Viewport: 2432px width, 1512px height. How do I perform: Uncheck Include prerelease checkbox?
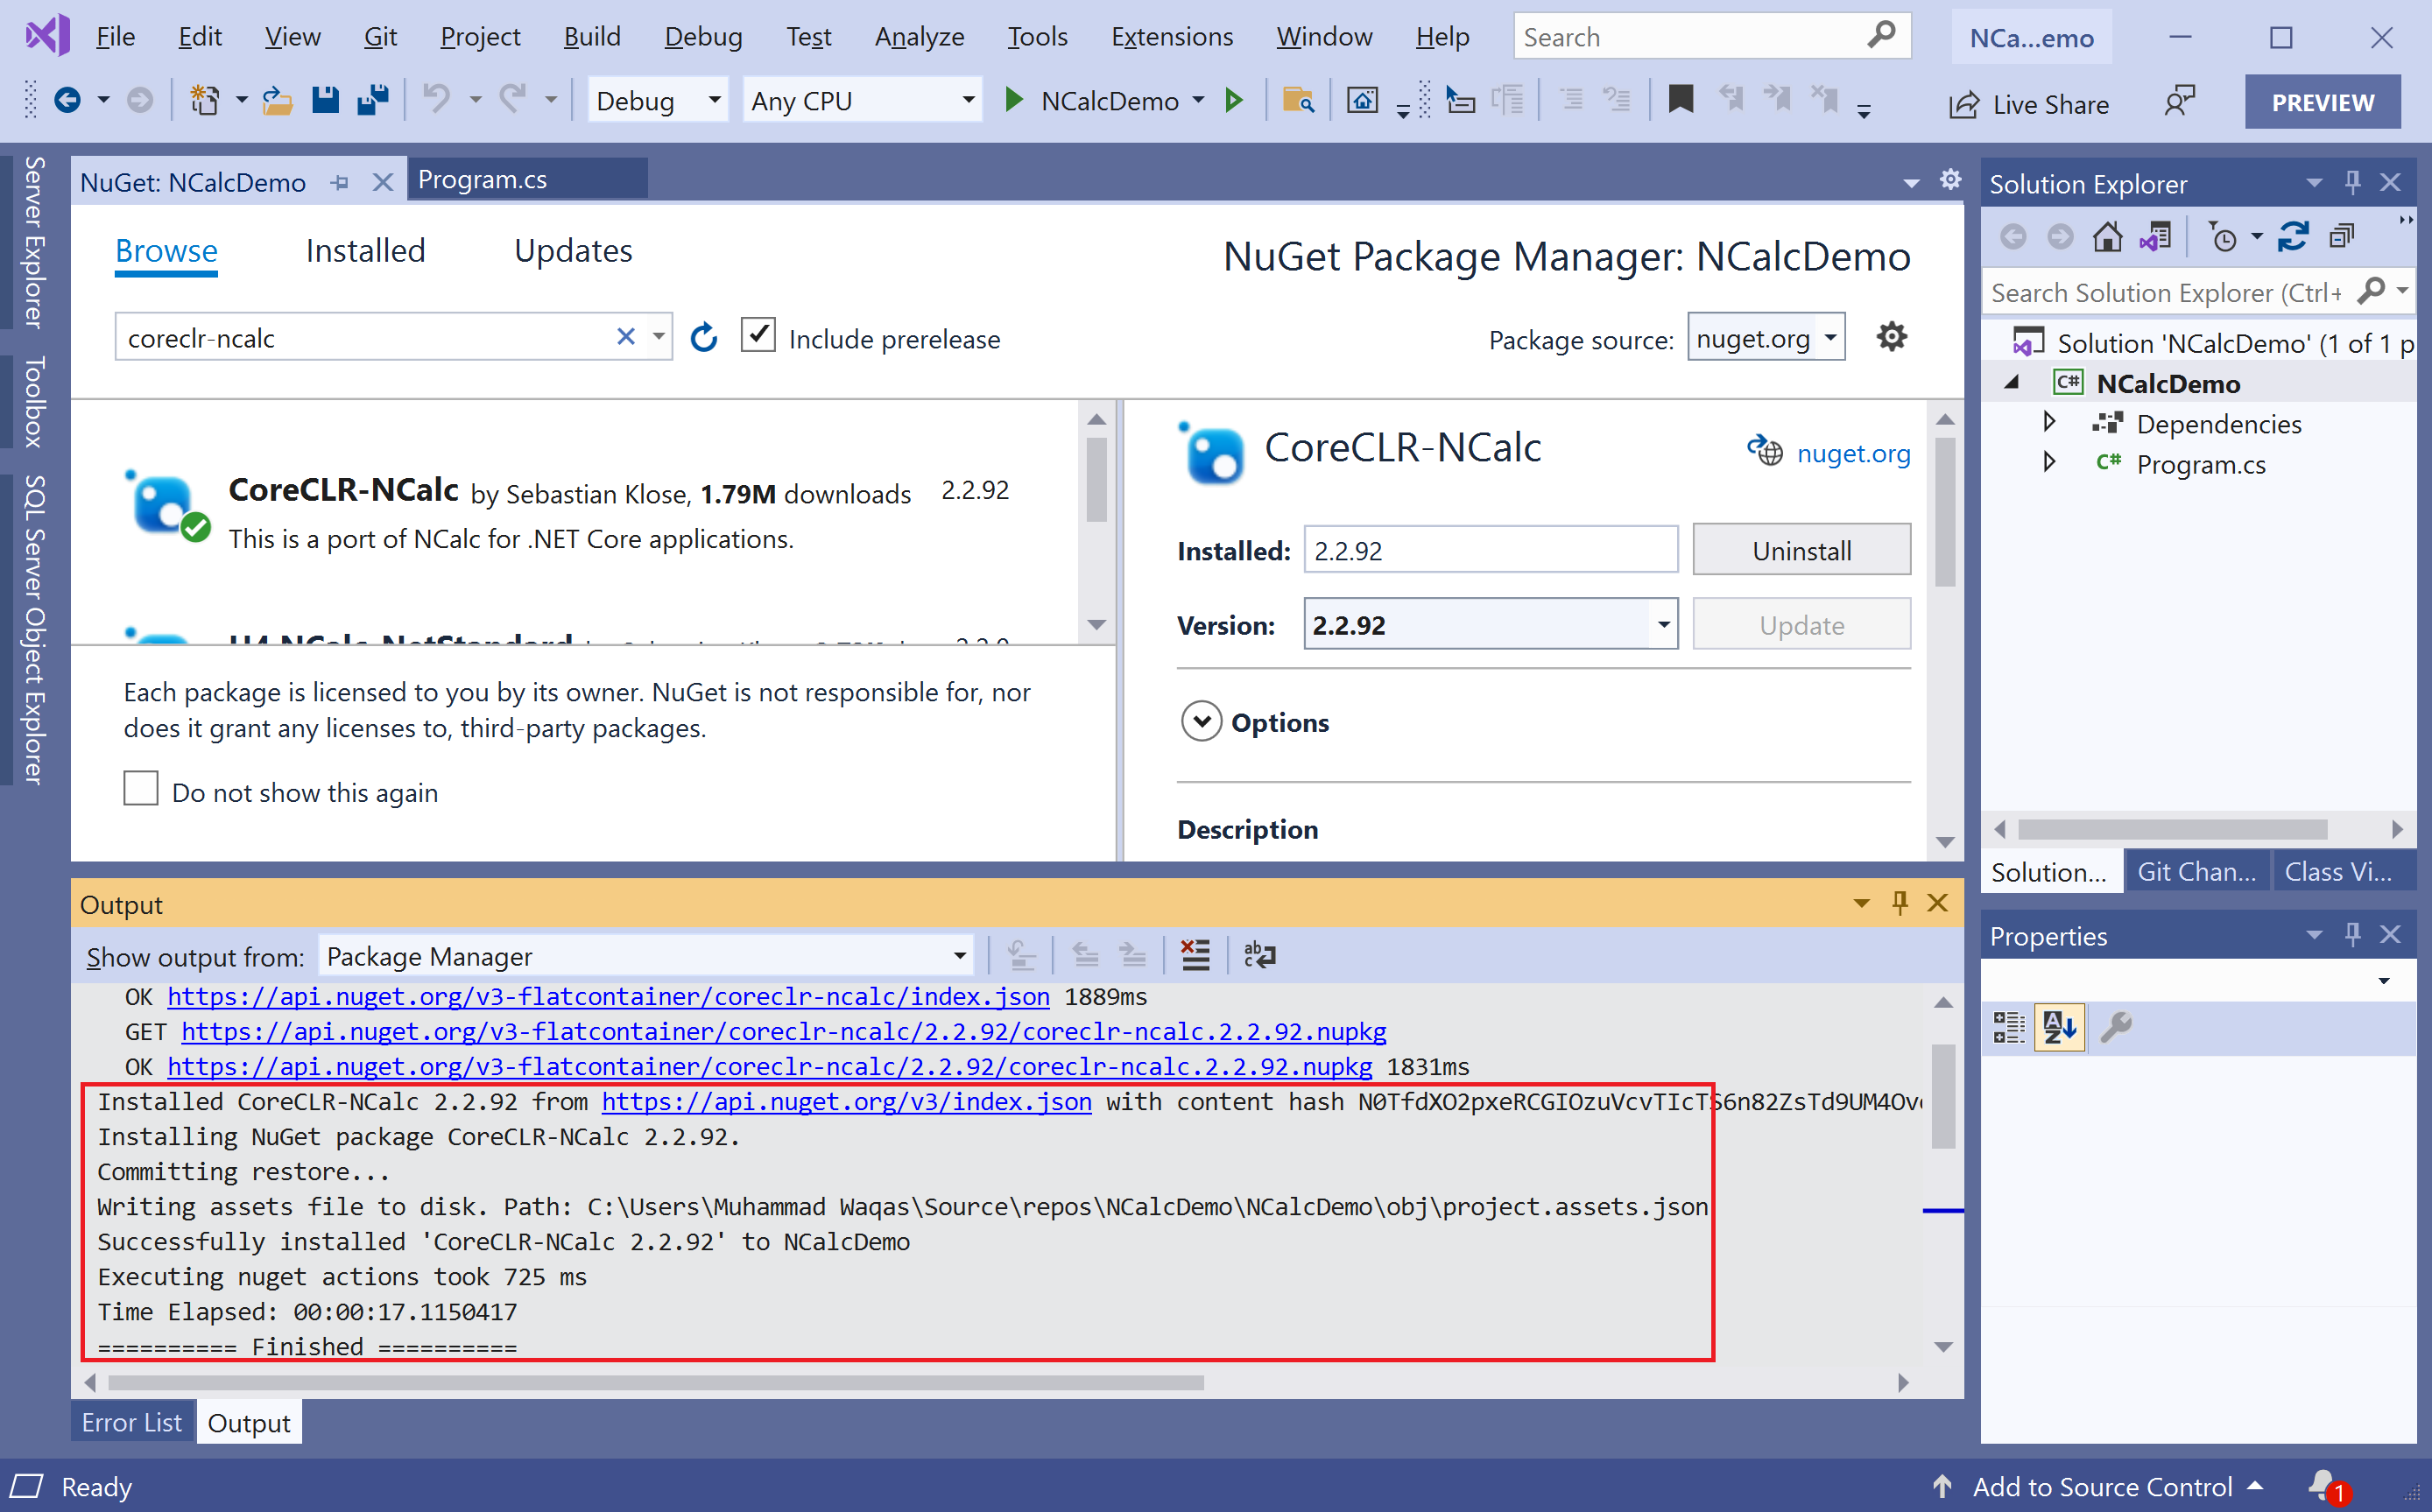tap(758, 336)
